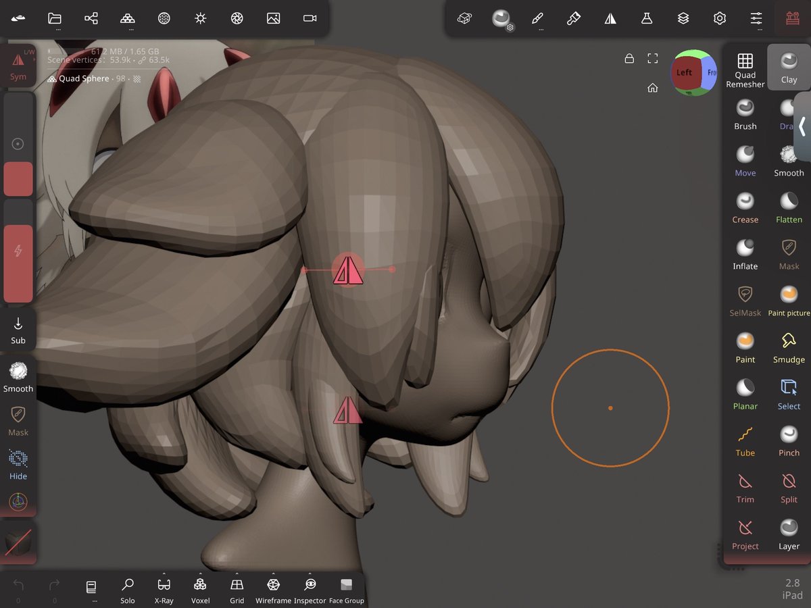
Task: Reset camera with home icon
Action: coord(652,88)
